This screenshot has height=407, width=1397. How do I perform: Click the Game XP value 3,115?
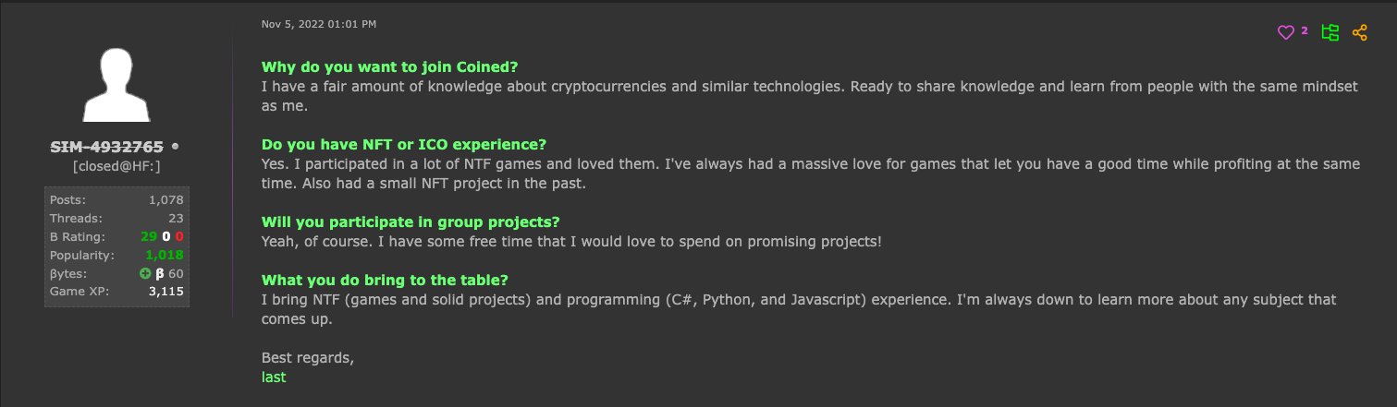[166, 292]
